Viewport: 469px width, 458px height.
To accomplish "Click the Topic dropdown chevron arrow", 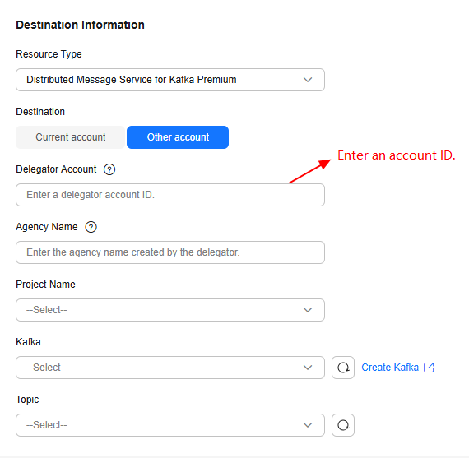I will coord(308,425).
